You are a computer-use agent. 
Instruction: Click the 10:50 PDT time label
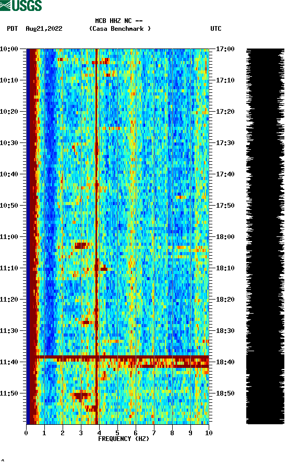tap(9, 206)
